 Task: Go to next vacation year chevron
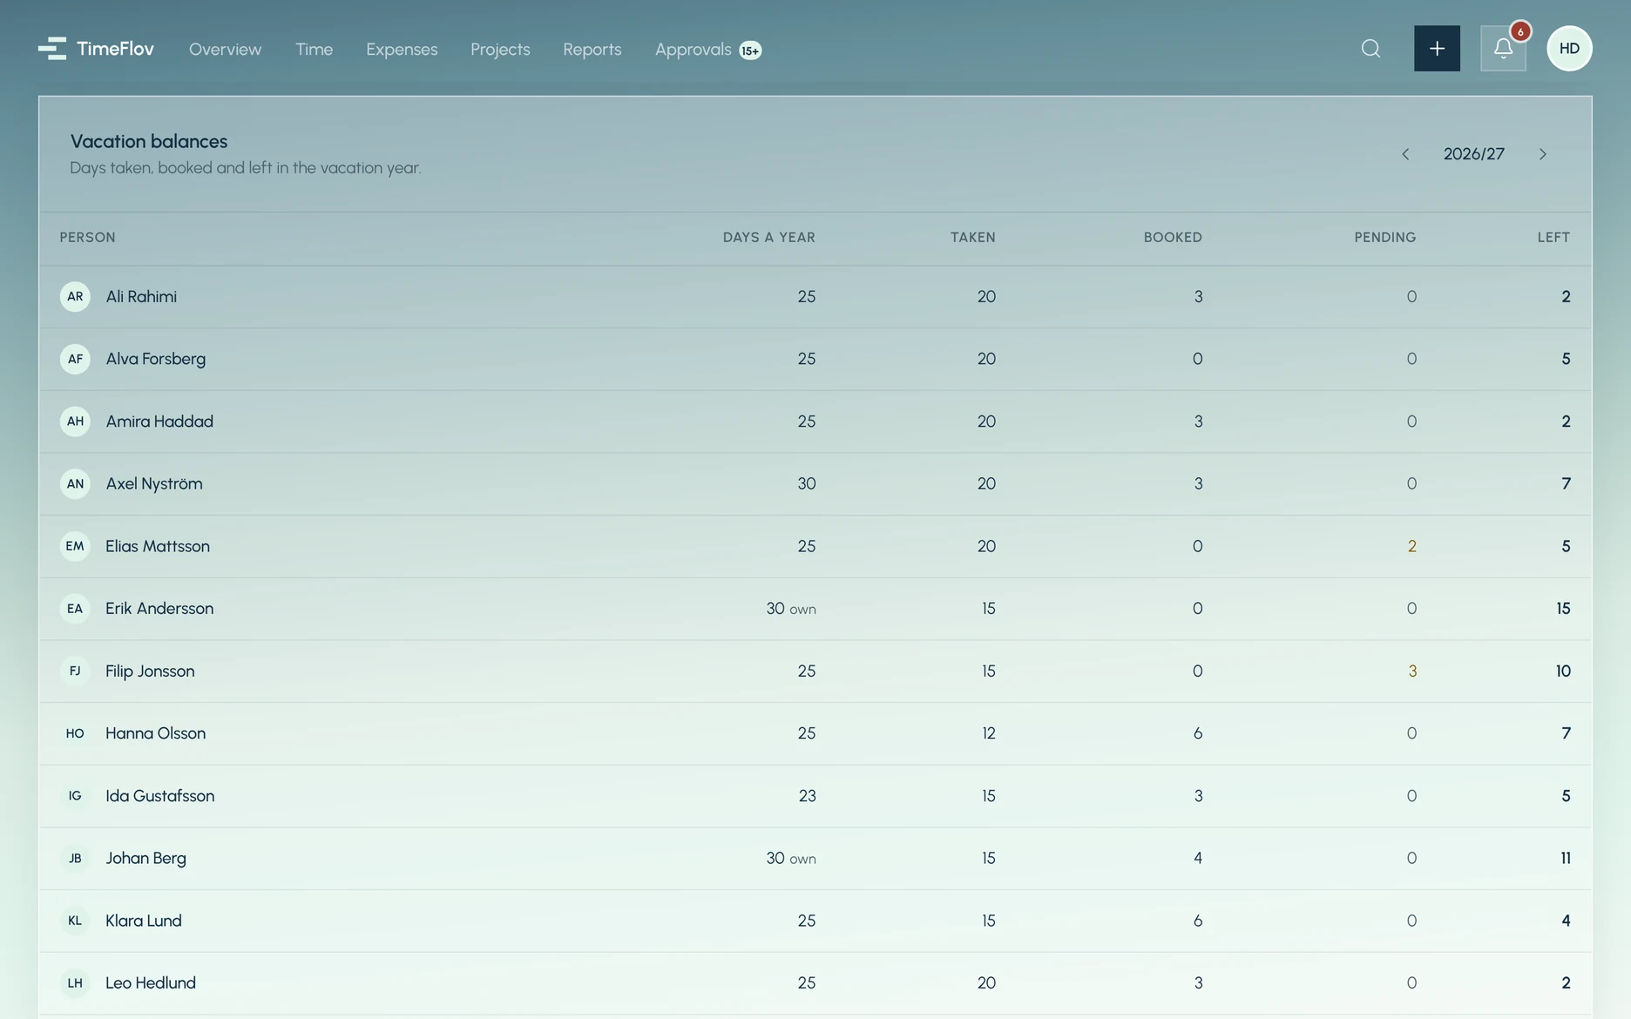[x=1542, y=154]
